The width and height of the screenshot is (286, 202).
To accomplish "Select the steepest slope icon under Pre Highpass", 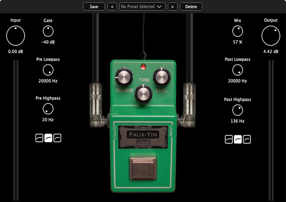I will point(57,138).
